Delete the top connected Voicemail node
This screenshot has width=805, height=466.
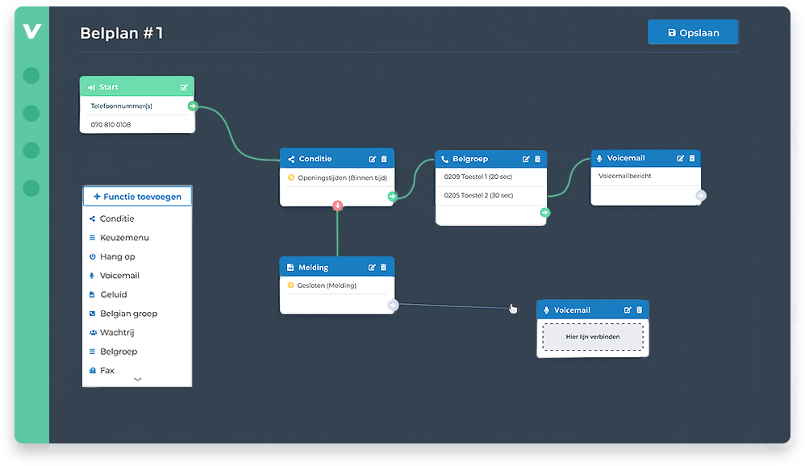click(691, 158)
